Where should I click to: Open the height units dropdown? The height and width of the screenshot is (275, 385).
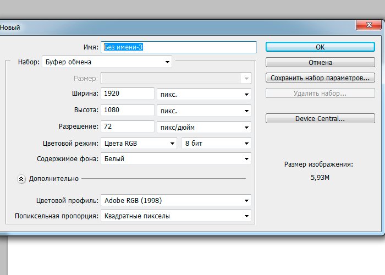204,110
